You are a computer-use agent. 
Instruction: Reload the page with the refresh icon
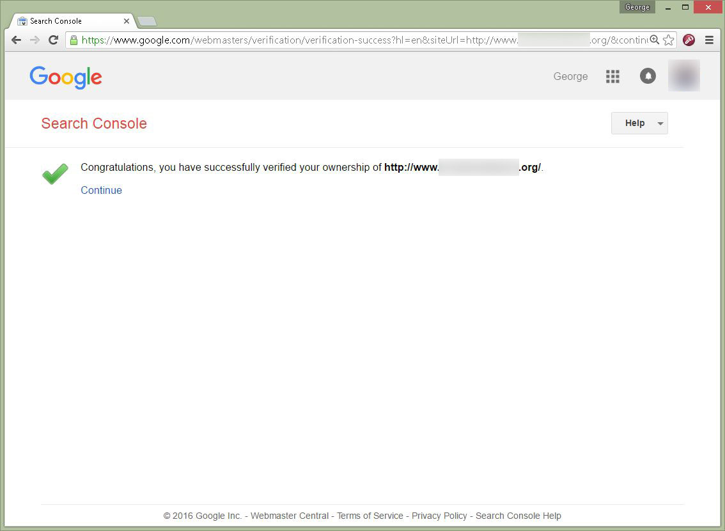(x=53, y=40)
